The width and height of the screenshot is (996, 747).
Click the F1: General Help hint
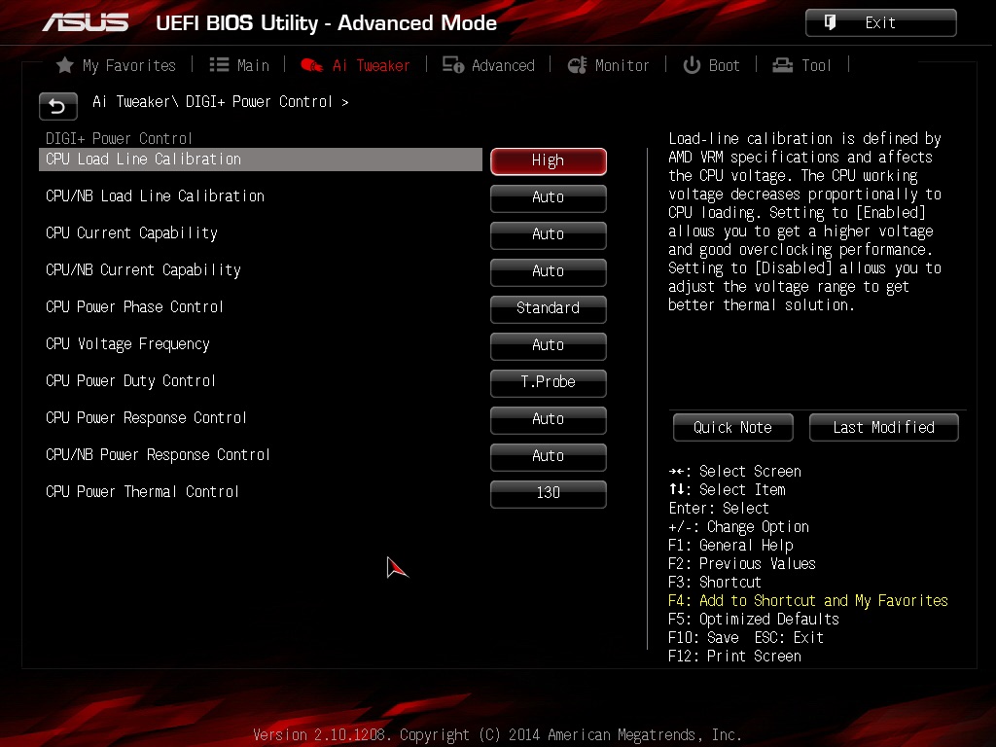click(730, 545)
